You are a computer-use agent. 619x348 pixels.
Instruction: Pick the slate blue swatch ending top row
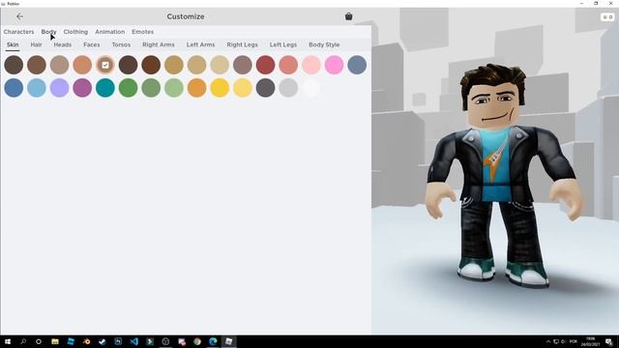(357, 65)
